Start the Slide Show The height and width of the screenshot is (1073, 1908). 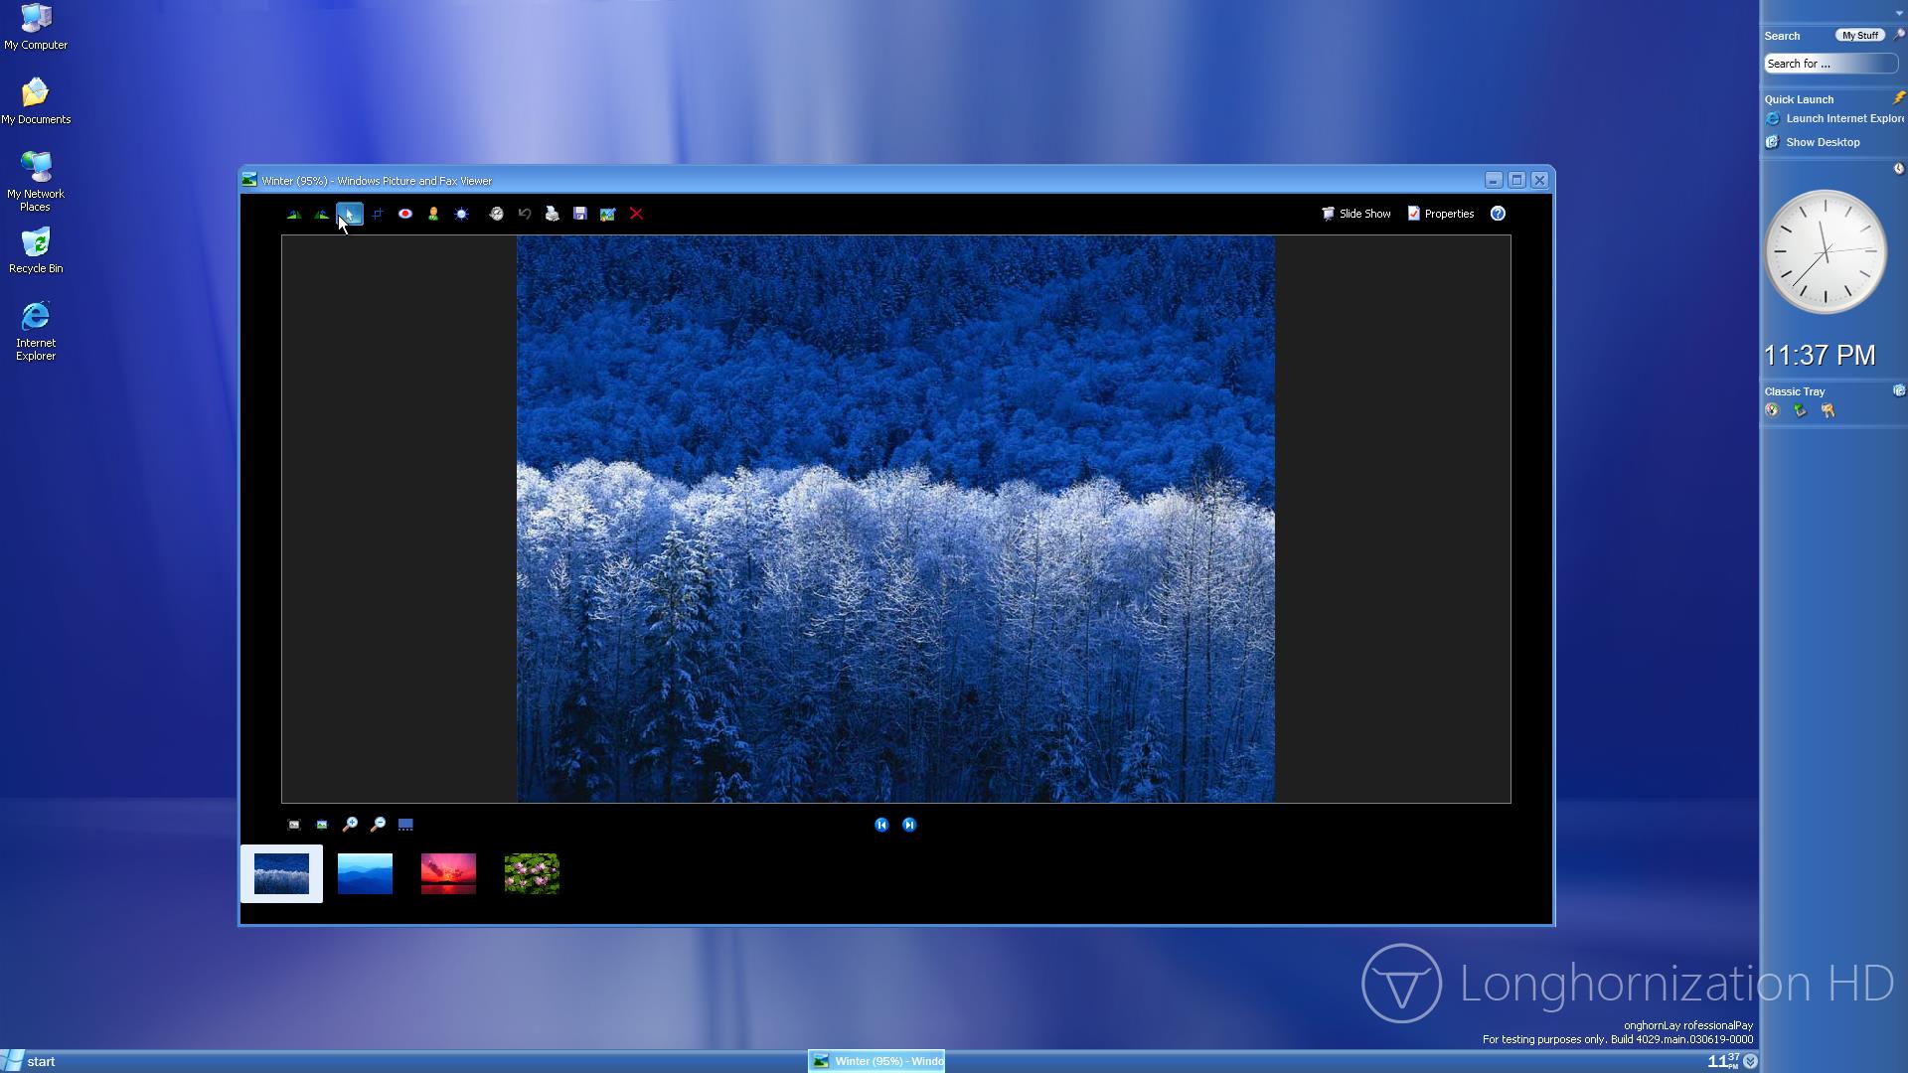(x=1356, y=214)
